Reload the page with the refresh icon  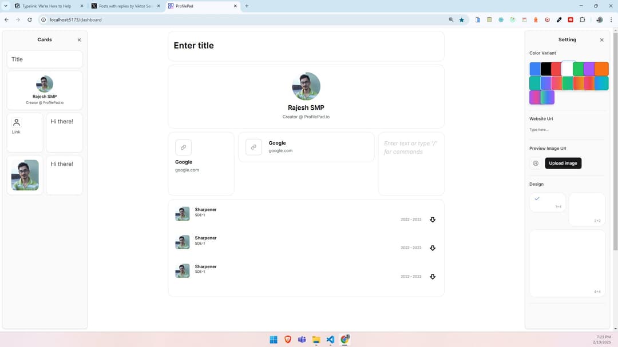(x=30, y=19)
